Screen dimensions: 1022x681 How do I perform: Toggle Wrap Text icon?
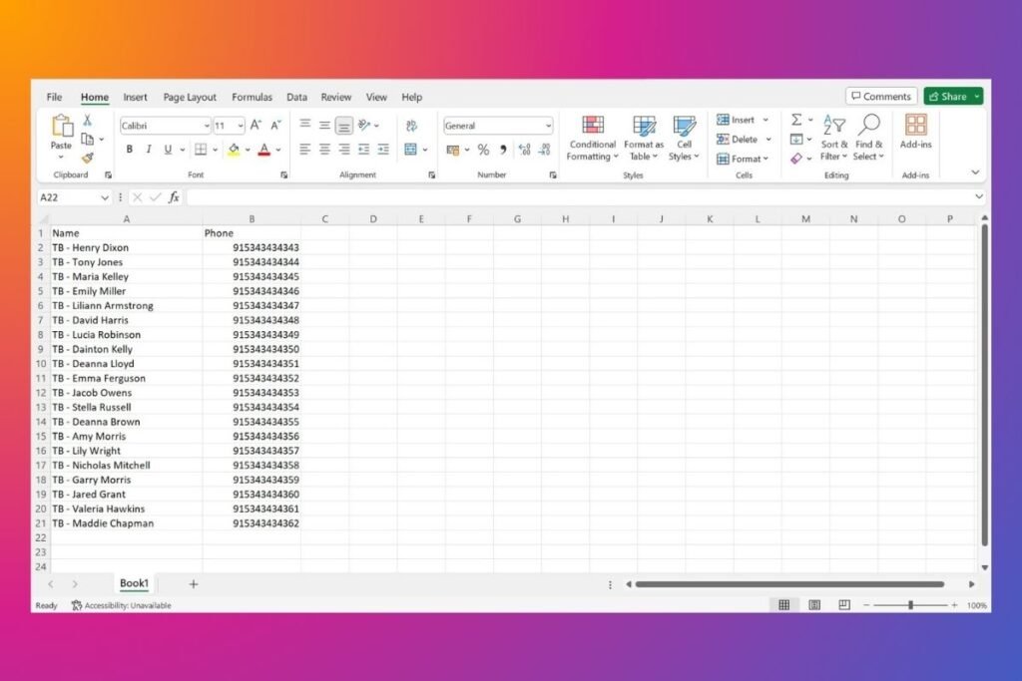click(411, 125)
